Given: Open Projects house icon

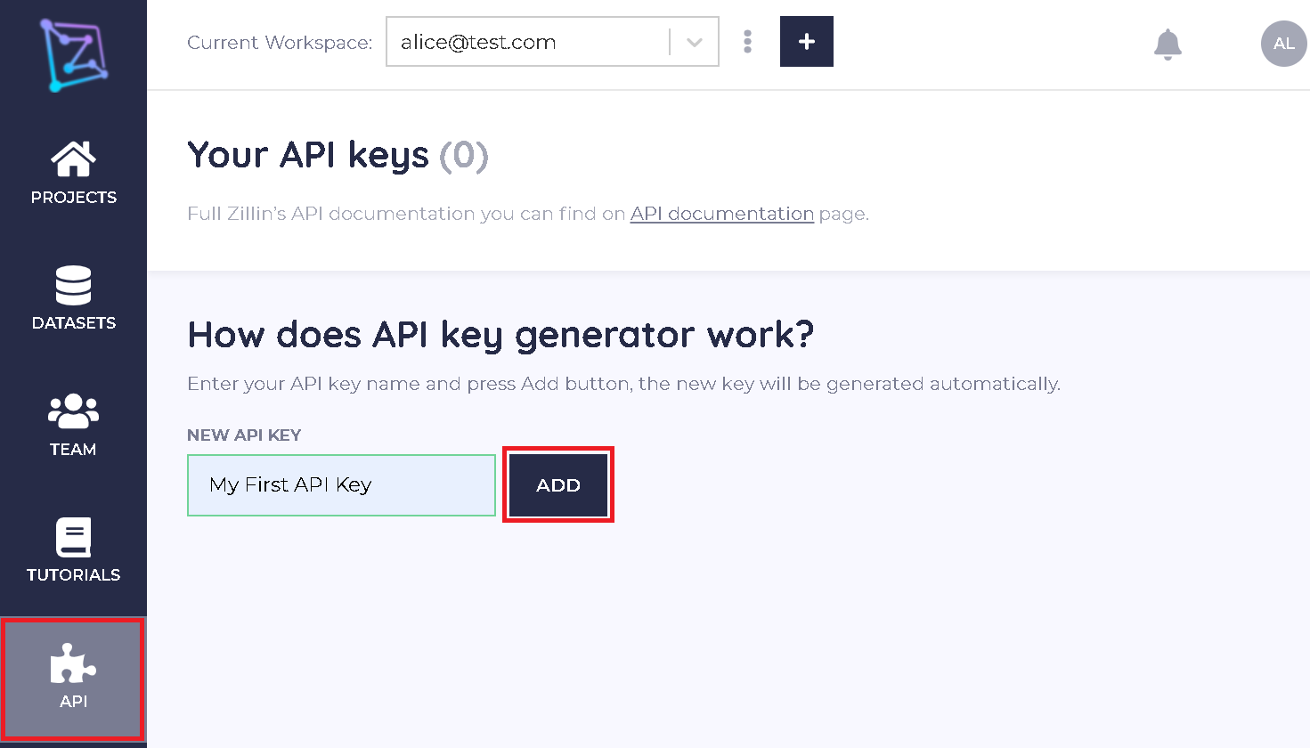Looking at the screenshot, I should click(73, 159).
